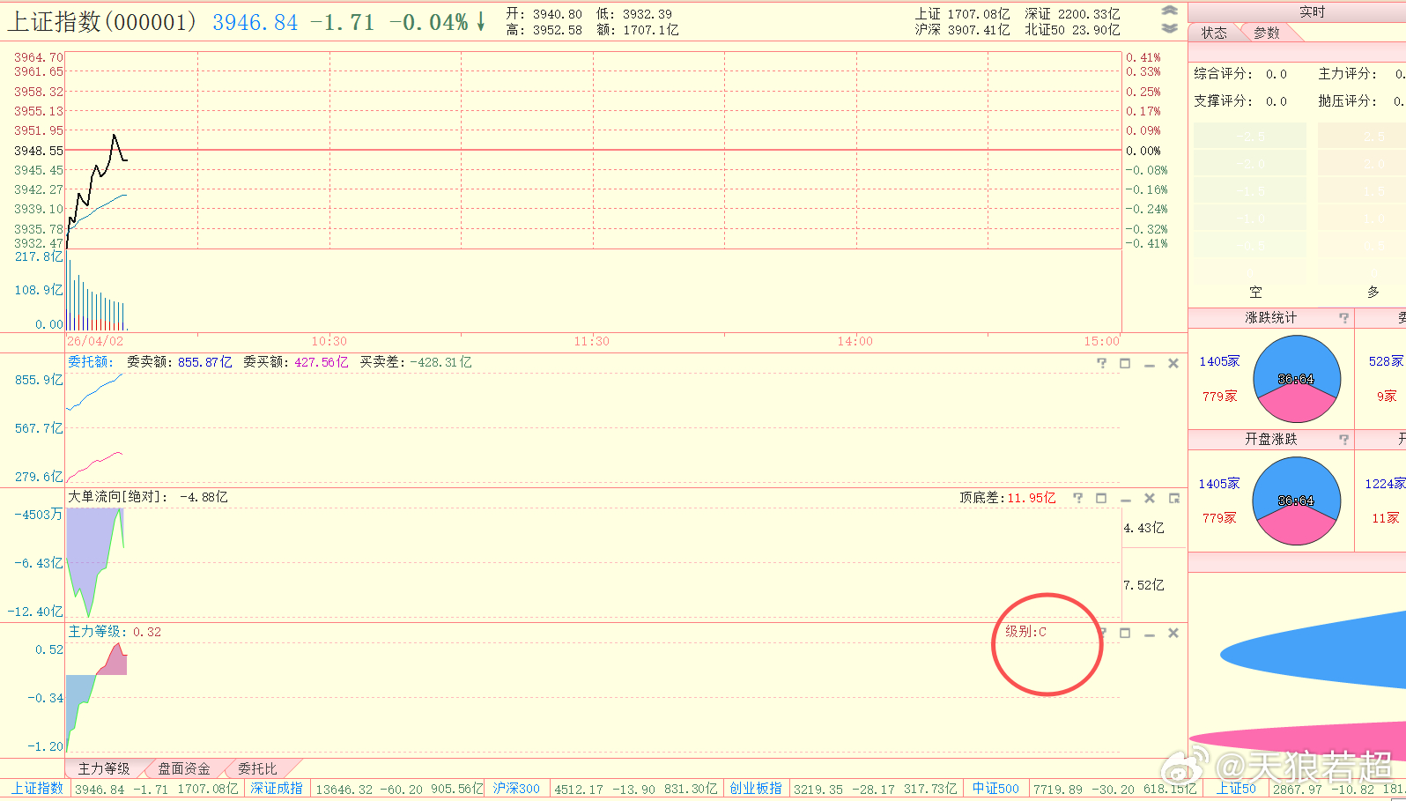Open help for 开盘涨跌

(1343, 439)
